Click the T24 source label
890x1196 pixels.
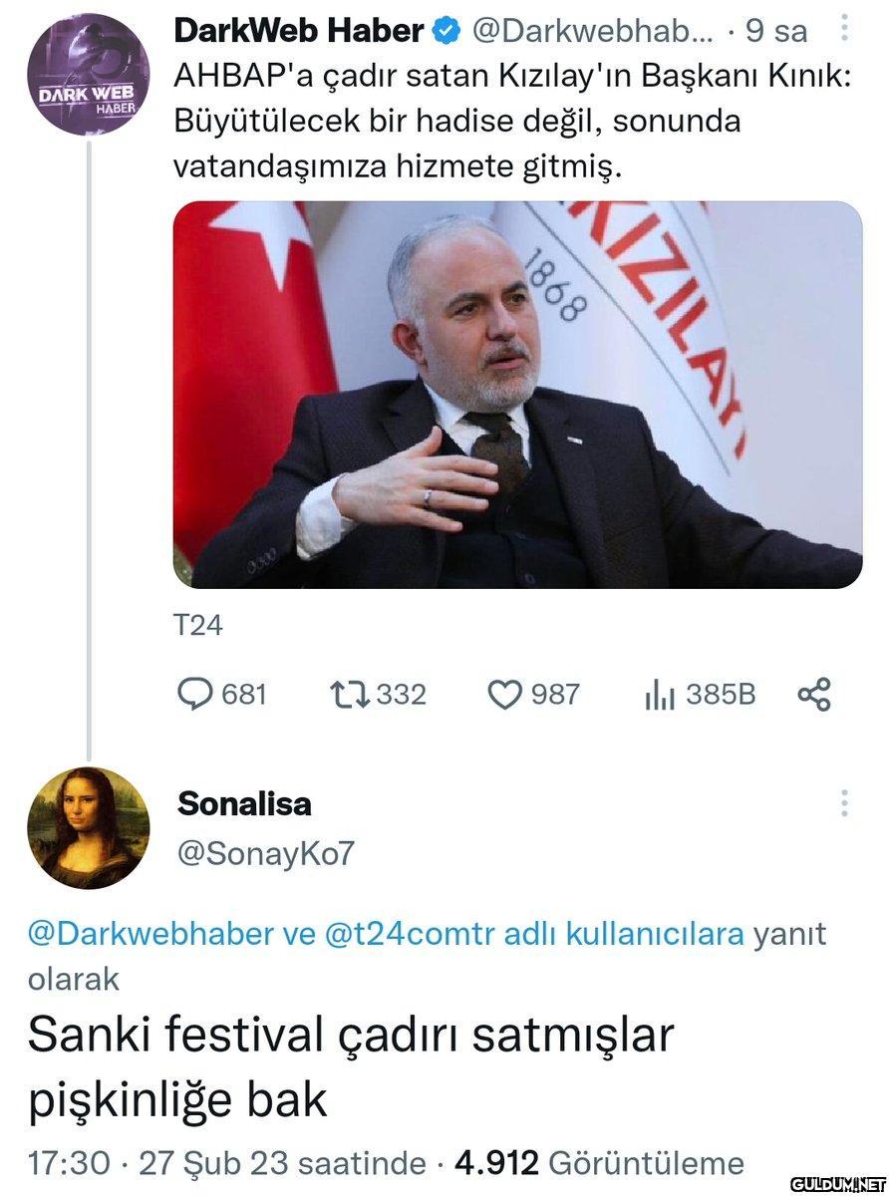[x=197, y=626]
